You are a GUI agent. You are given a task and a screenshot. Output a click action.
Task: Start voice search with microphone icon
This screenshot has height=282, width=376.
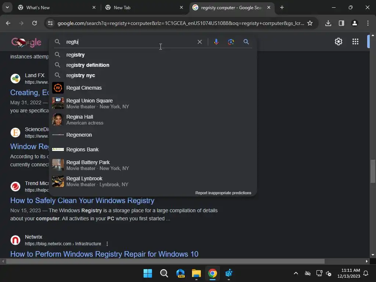point(216,42)
